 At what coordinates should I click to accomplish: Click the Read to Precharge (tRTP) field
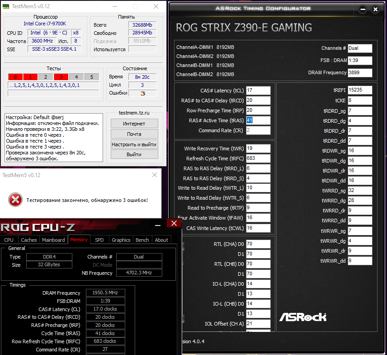(x=258, y=208)
